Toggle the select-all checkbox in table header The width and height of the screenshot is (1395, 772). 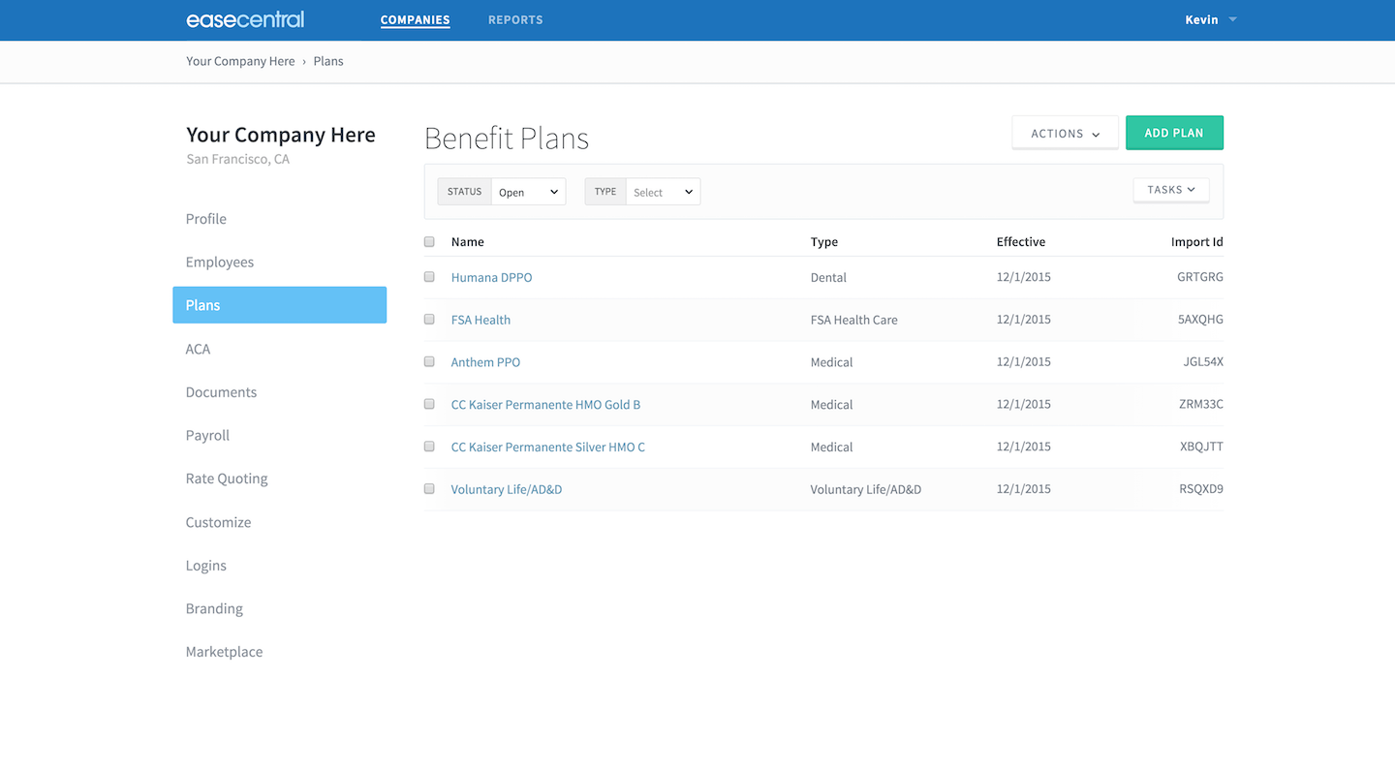tap(429, 242)
